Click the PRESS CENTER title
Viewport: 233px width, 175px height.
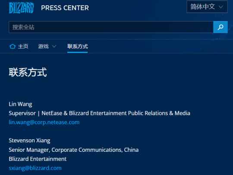pos(65,8)
